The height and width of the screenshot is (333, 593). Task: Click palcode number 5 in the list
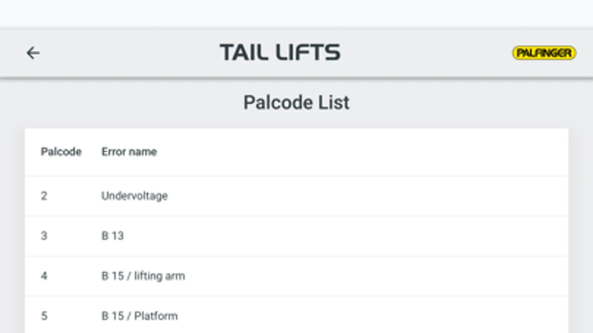tap(44, 316)
